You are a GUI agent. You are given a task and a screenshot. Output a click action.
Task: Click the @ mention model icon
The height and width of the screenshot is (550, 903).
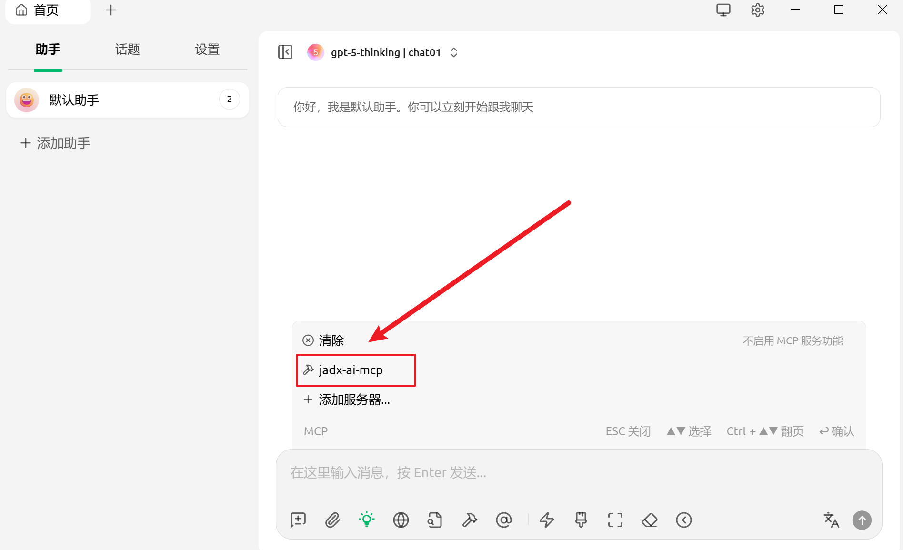click(504, 520)
